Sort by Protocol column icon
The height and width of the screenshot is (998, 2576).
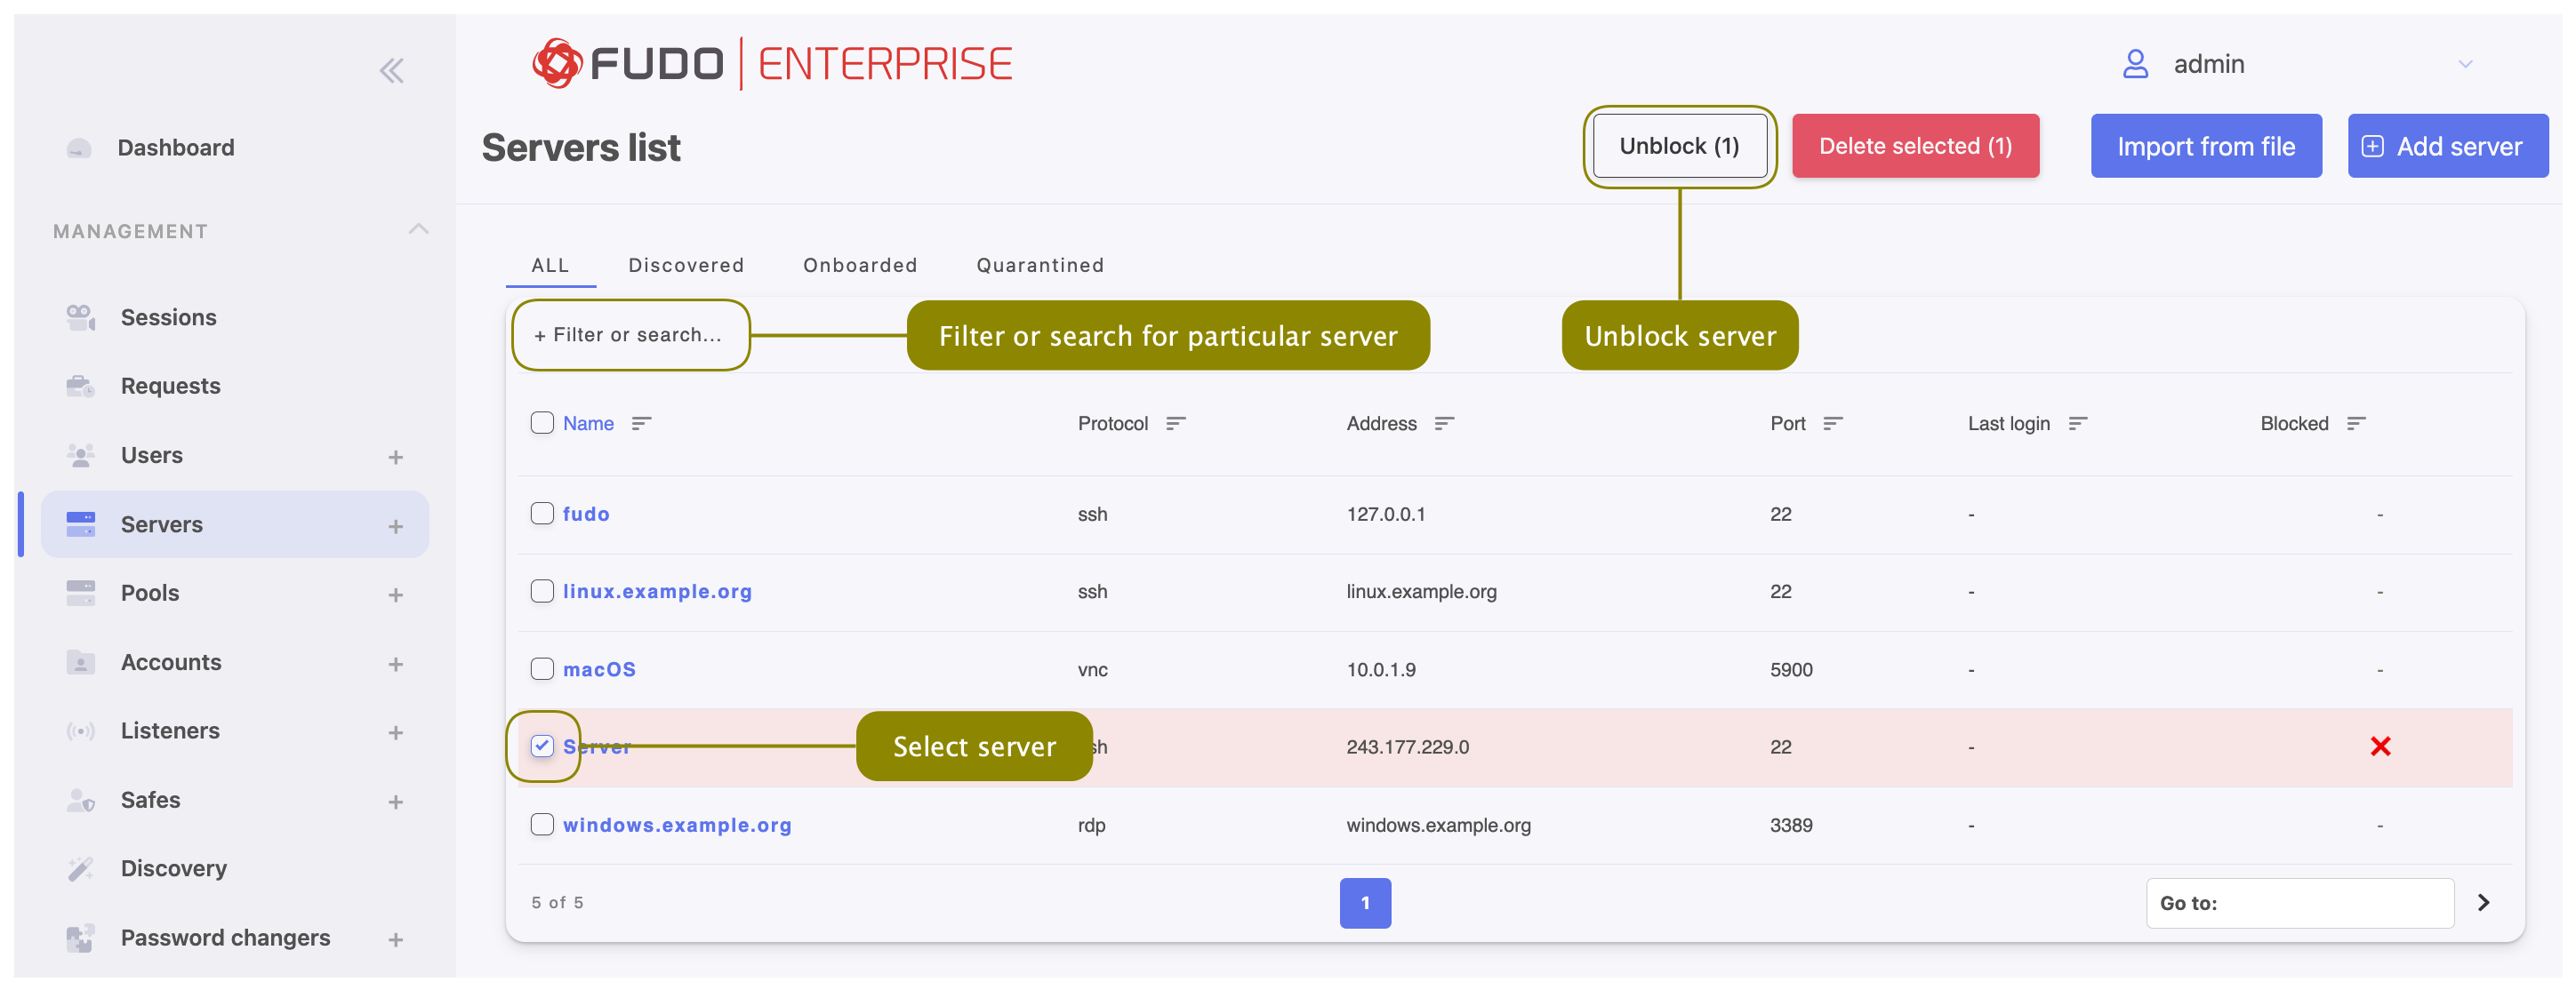pos(1176,424)
